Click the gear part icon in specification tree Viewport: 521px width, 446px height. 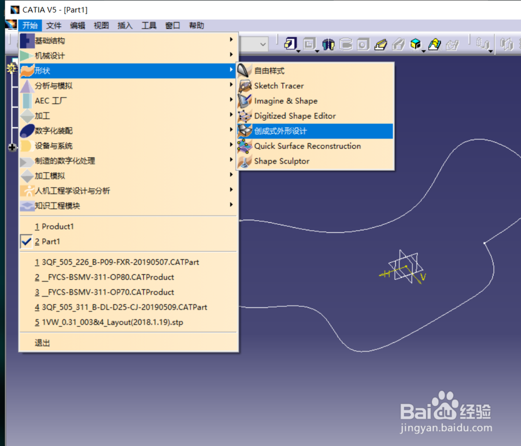coord(12,69)
